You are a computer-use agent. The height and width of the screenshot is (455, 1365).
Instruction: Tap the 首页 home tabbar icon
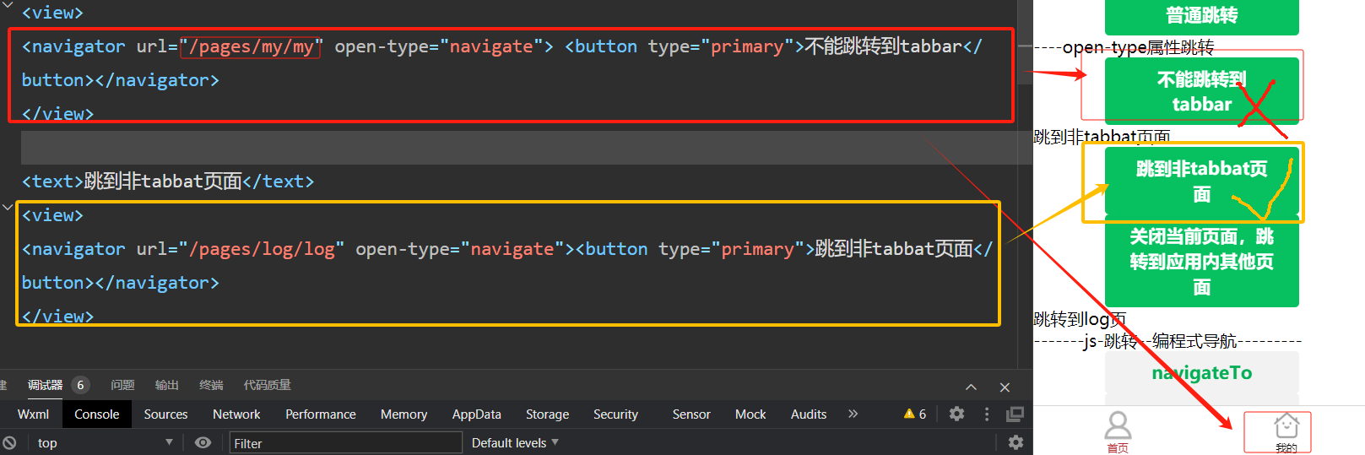coord(1118,427)
